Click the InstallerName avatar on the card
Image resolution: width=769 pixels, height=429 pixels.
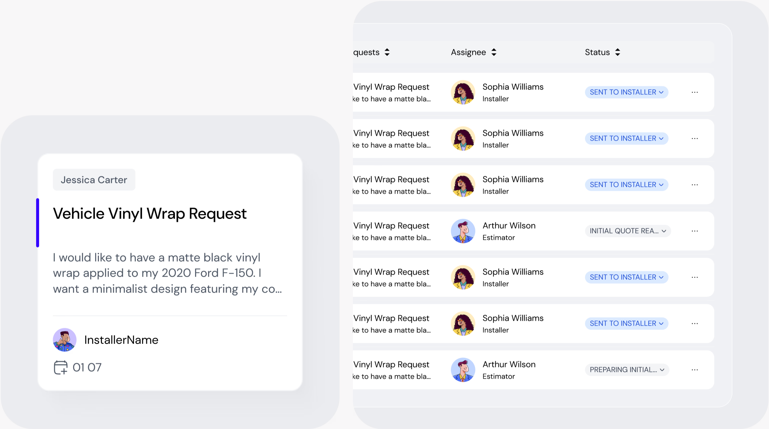[65, 340]
